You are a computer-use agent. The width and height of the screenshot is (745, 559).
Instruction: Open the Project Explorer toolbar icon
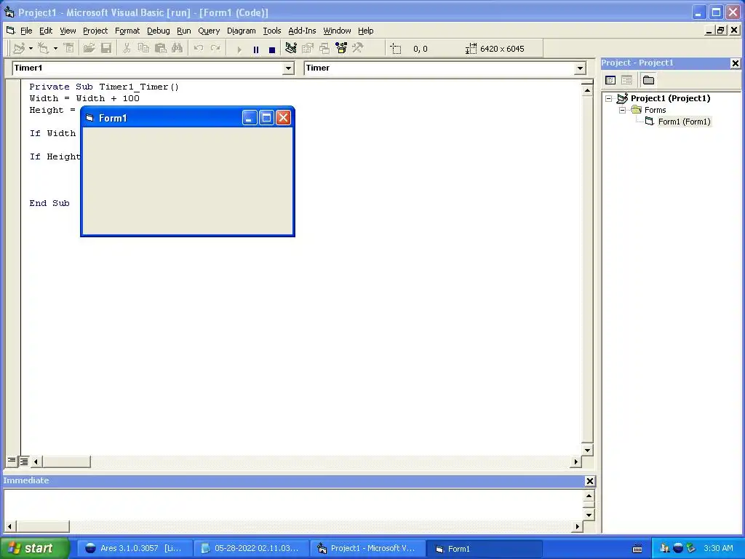(x=291, y=48)
